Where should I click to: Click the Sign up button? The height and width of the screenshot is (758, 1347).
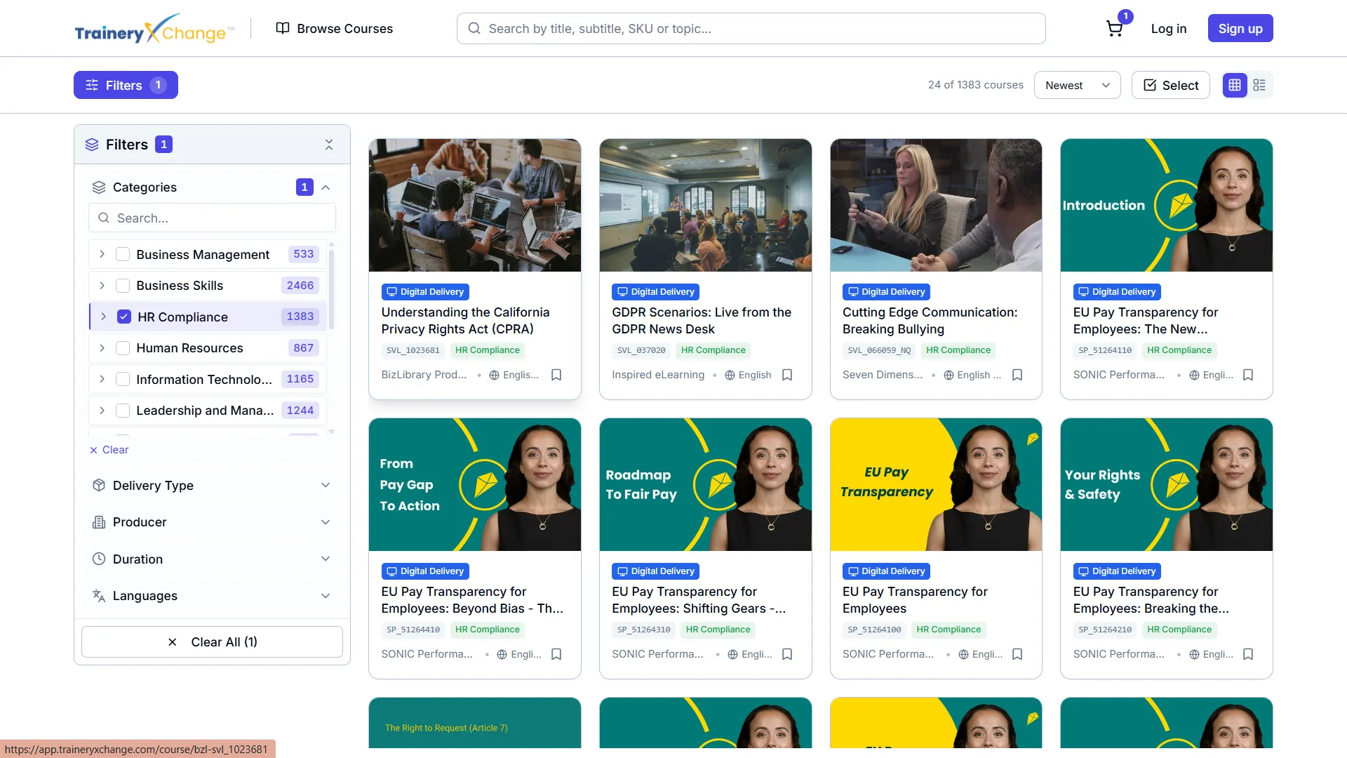tap(1240, 29)
